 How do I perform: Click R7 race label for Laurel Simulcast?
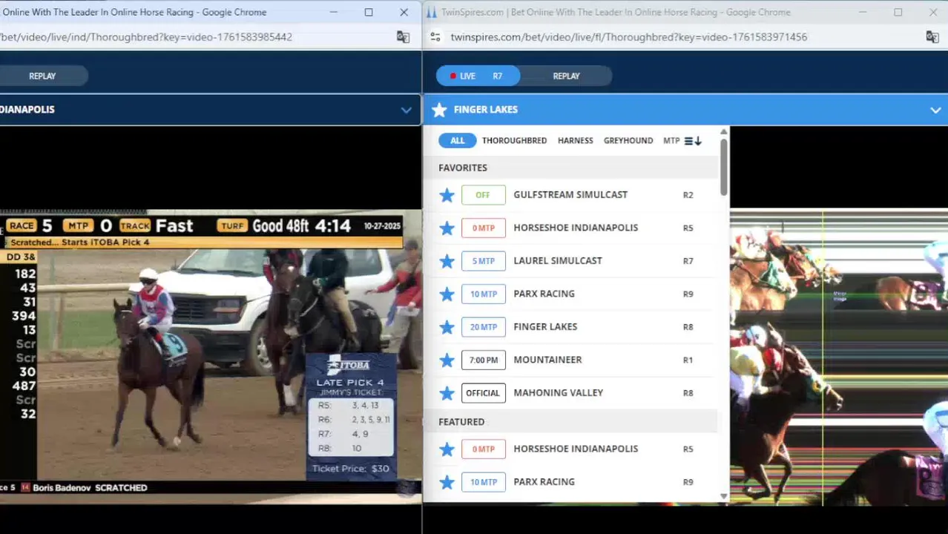point(688,261)
